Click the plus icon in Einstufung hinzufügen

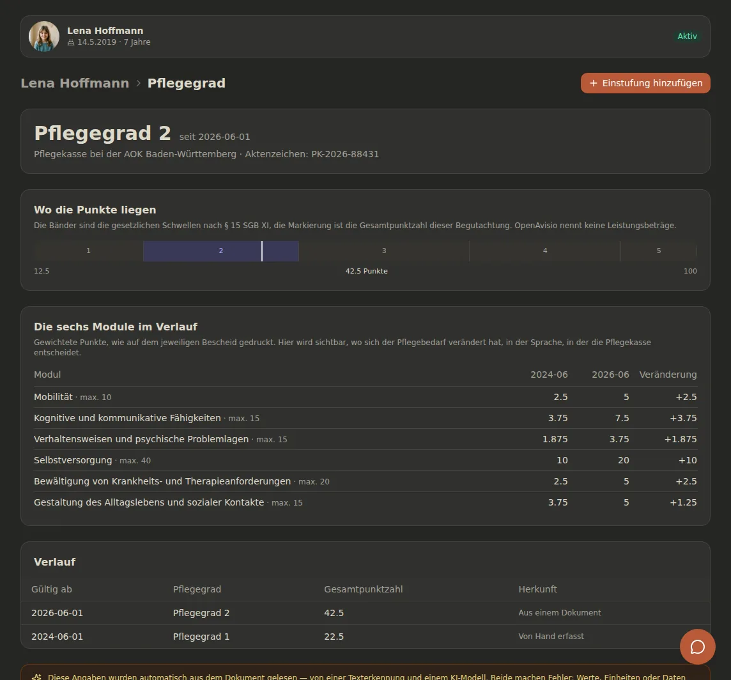[x=593, y=83]
